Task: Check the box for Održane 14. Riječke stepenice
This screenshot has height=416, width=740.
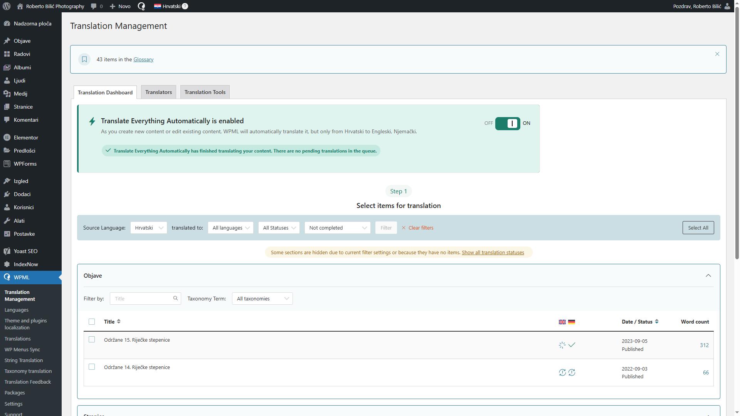Action: tap(92, 367)
